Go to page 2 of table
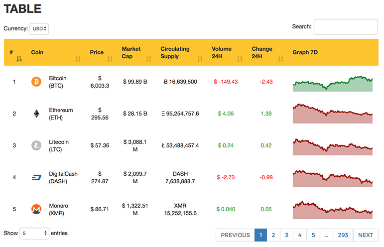 (273, 235)
